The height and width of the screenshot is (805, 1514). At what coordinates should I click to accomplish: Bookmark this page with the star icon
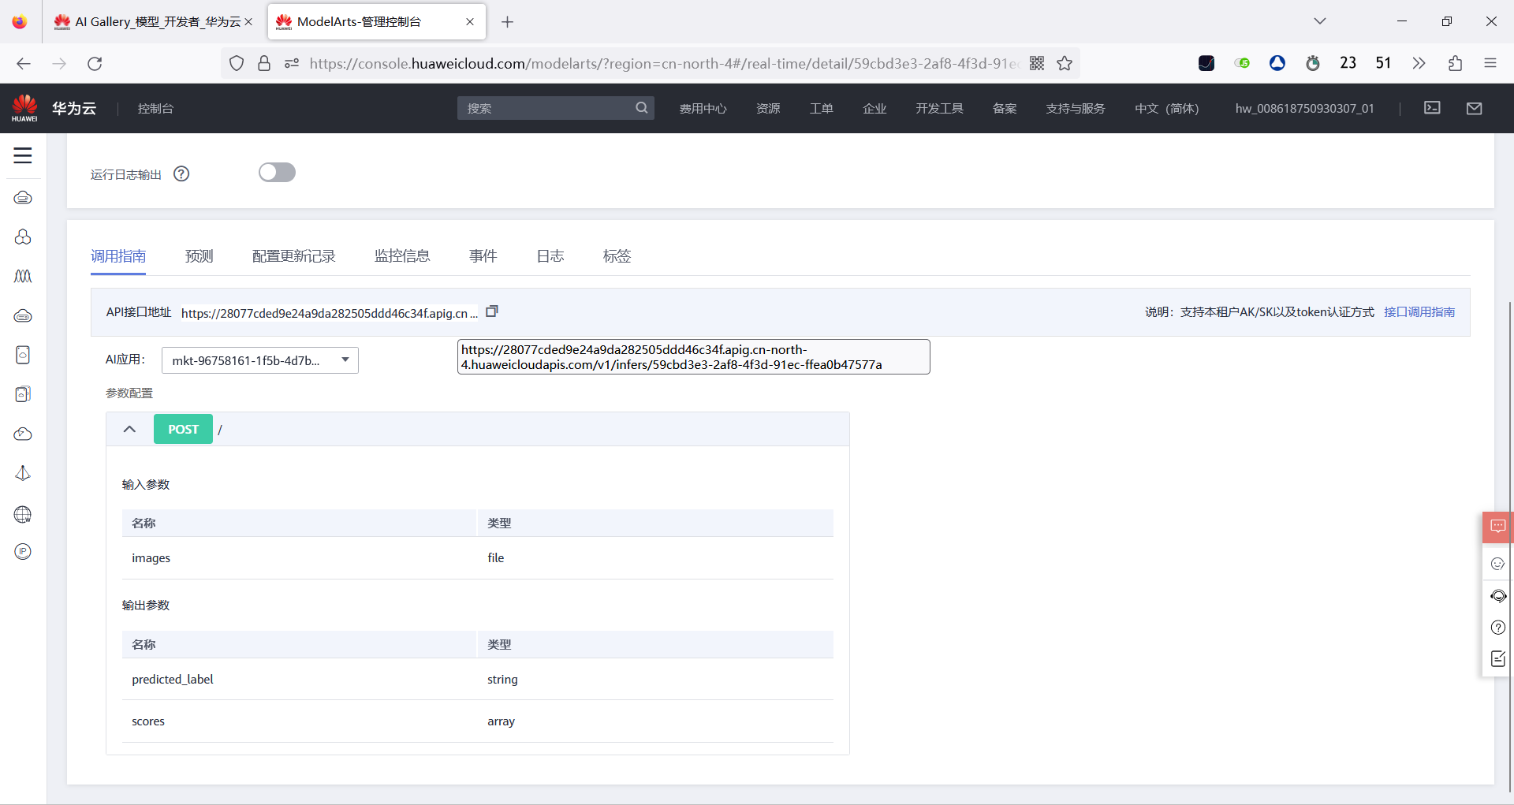click(1065, 63)
